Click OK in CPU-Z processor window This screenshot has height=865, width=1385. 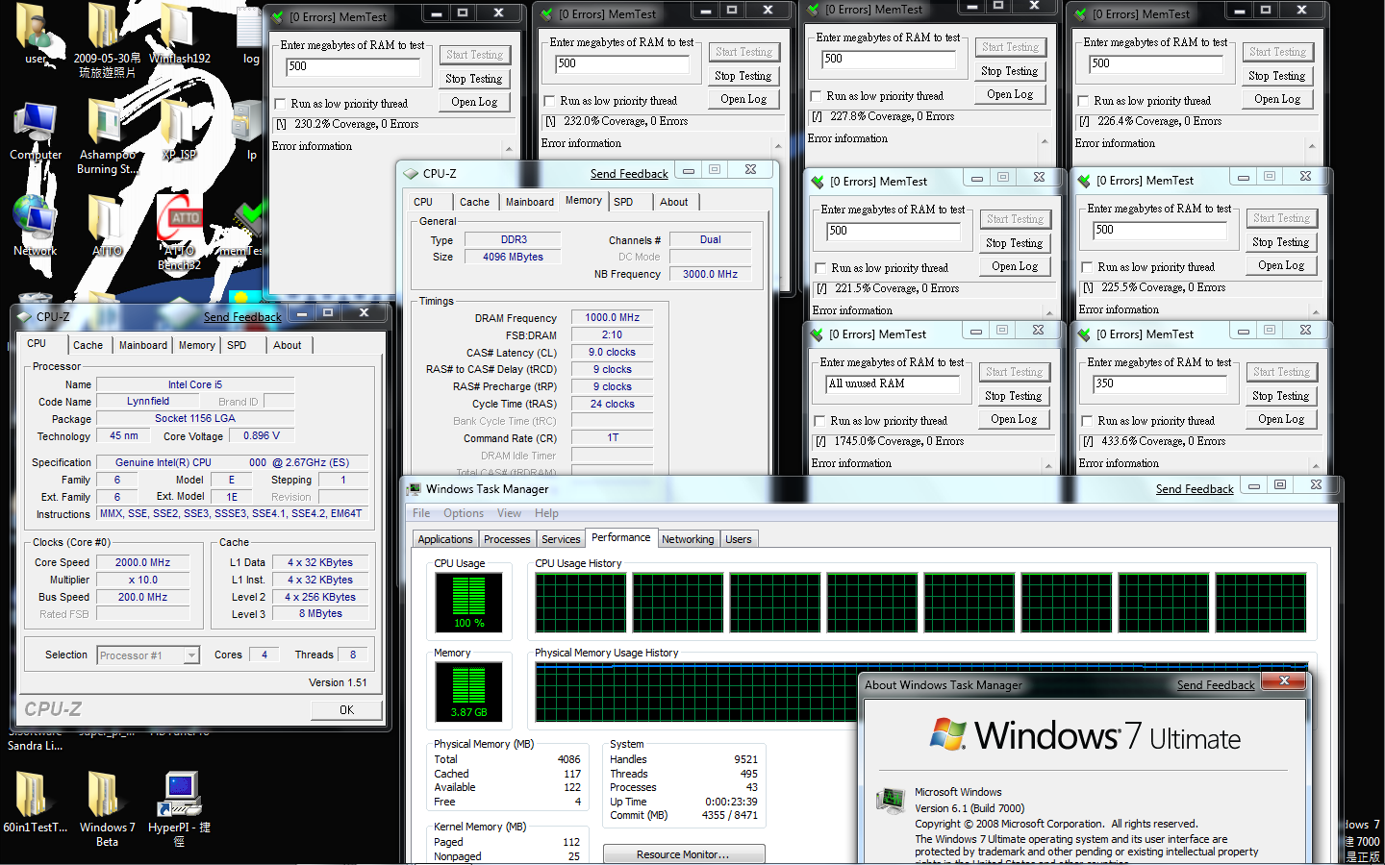coord(346,710)
